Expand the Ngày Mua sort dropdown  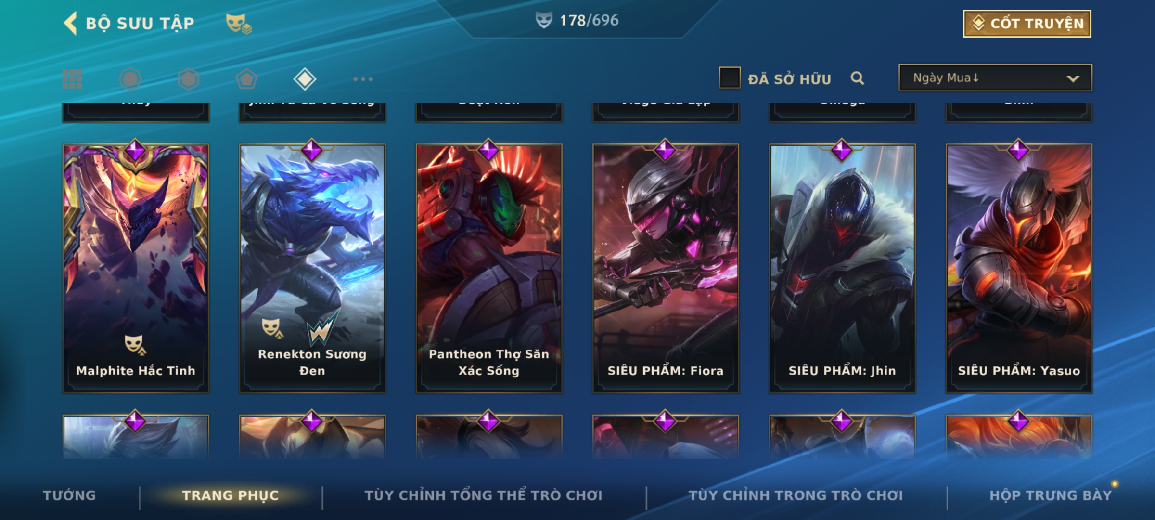995,78
